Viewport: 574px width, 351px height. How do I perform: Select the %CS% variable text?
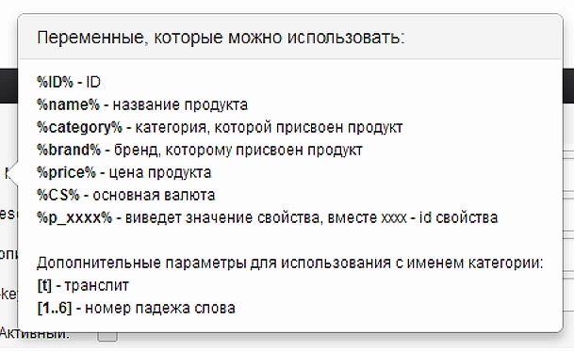[57, 195]
